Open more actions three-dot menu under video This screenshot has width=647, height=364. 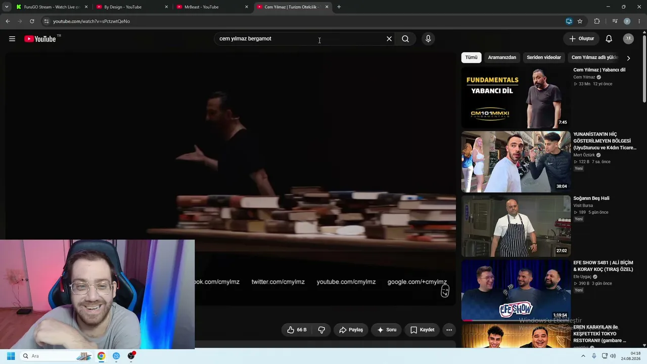[x=449, y=330]
